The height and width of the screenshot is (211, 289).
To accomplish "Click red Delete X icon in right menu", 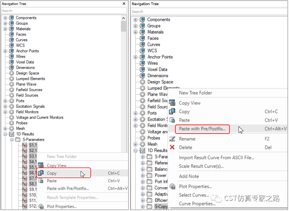I will (x=172, y=147).
